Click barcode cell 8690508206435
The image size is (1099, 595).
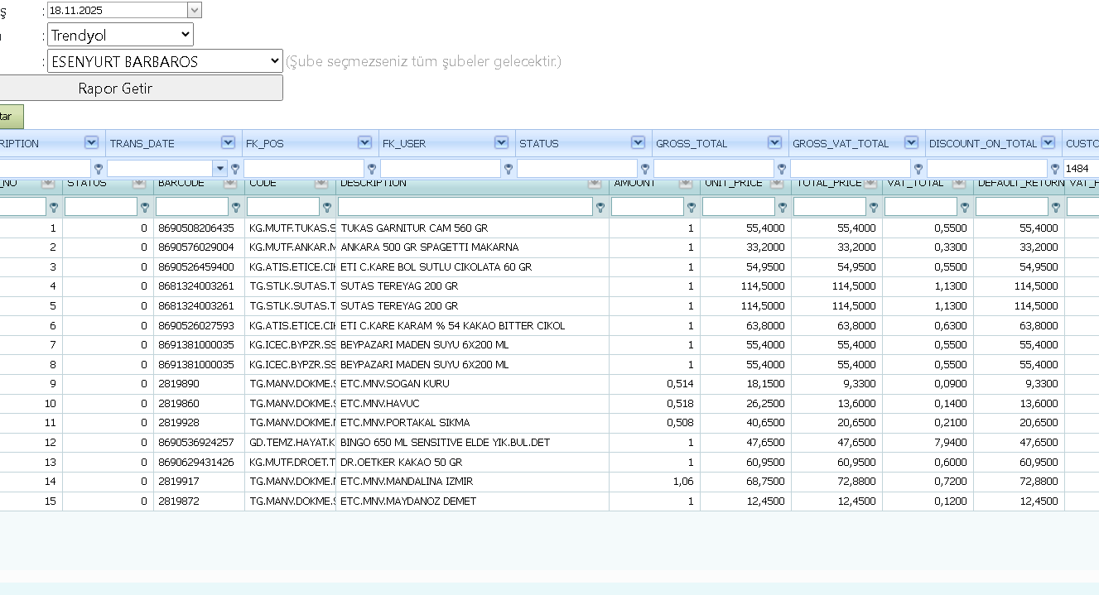199,228
